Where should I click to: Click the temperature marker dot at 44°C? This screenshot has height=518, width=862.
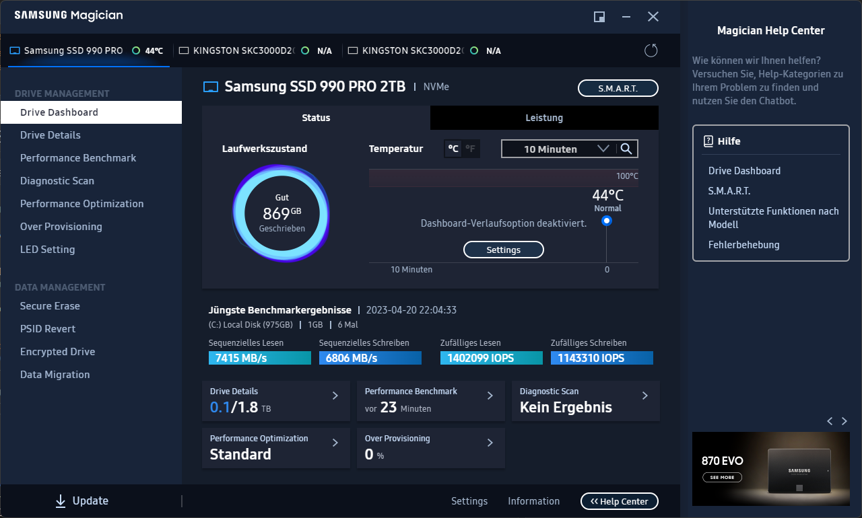coord(607,221)
